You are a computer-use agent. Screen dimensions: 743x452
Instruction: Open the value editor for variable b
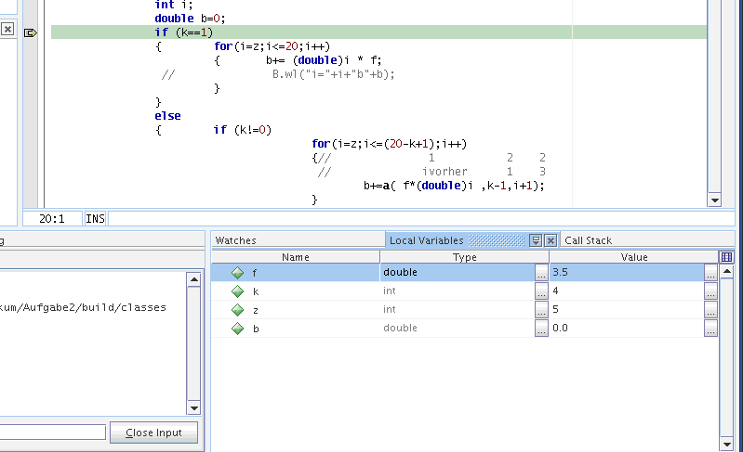[x=710, y=329]
